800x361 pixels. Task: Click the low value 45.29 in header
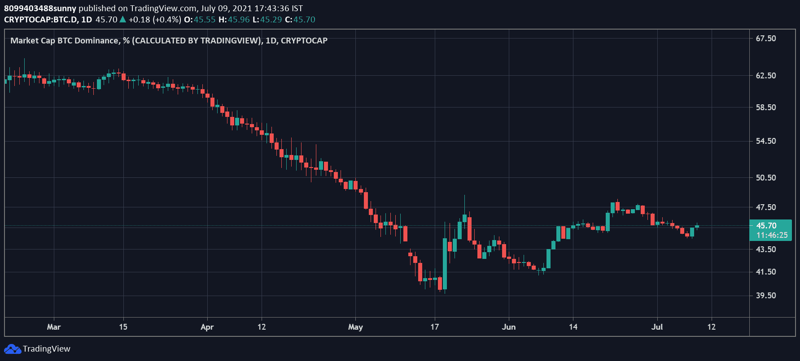pos(271,20)
